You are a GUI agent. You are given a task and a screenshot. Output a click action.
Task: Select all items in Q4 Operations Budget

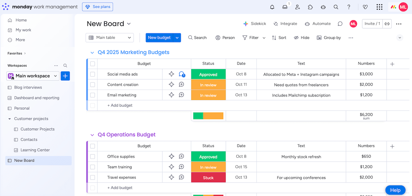coord(92,146)
